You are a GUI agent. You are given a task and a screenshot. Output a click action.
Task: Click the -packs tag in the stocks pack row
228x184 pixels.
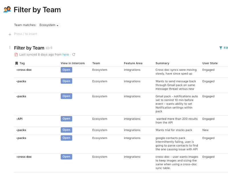click(x=21, y=130)
